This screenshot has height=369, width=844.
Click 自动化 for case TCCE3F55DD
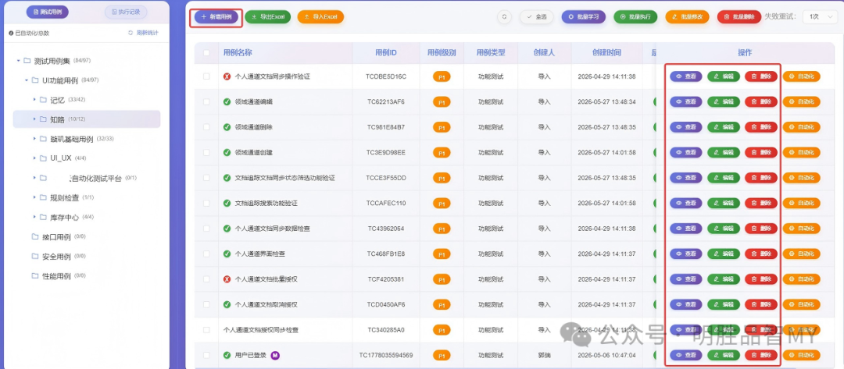801,178
